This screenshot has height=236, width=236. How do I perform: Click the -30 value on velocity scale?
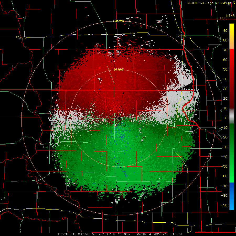224,147
